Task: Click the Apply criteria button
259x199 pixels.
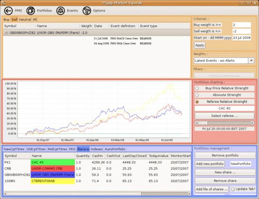Action: click(x=200, y=45)
